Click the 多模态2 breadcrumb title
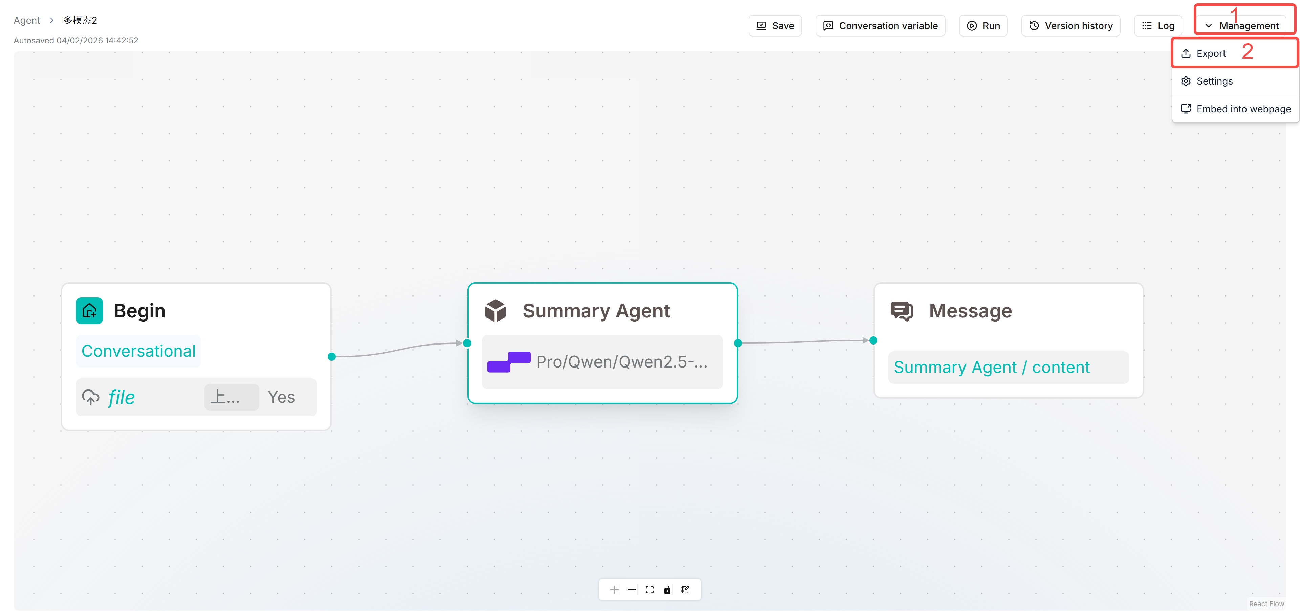This screenshot has height=616, width=1300. (x=80, y=20)
